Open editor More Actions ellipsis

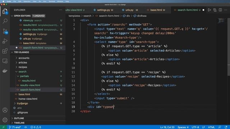pyautogui.click(x=226, y=10)
